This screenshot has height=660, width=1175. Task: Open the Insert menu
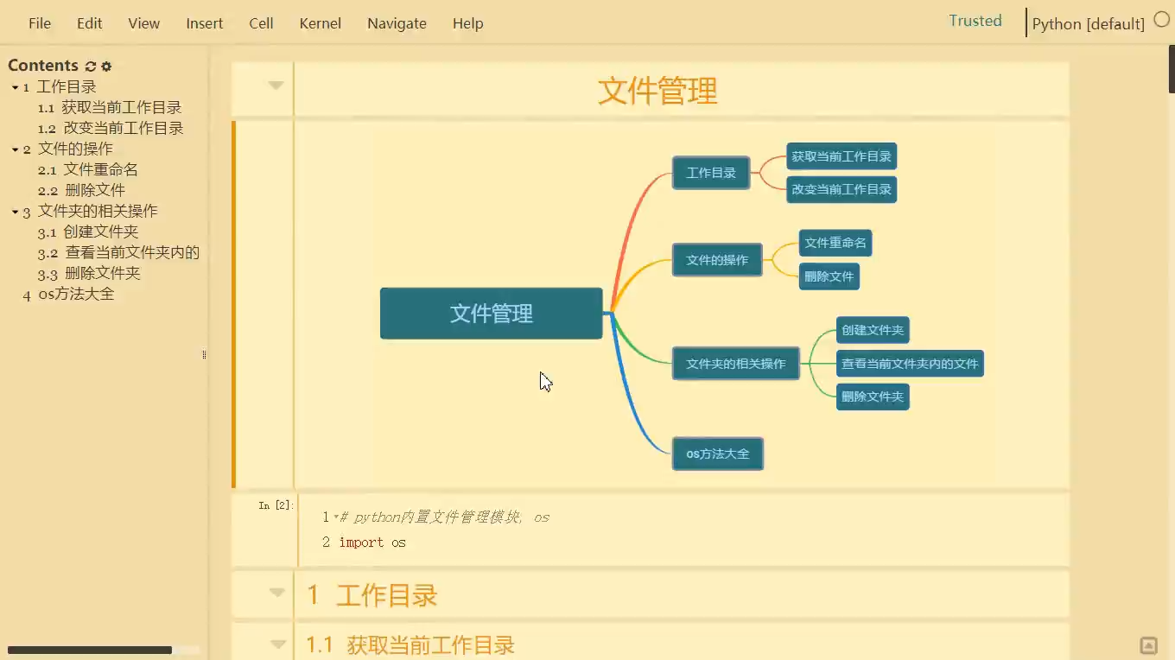pos(205,23)
